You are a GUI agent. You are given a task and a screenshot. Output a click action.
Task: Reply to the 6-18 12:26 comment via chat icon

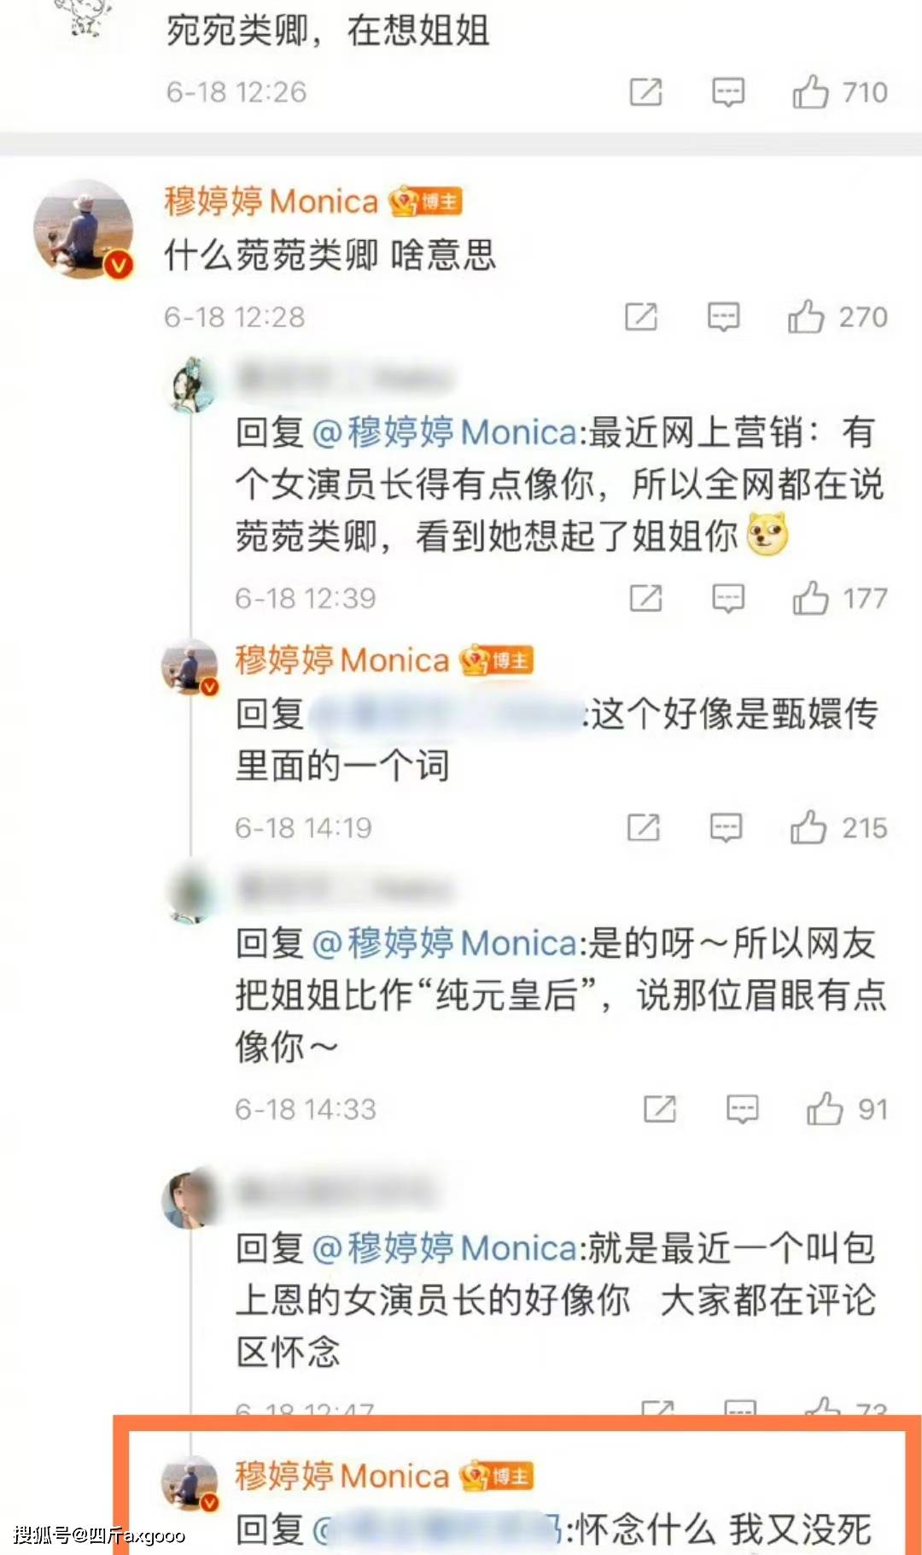tap(728, 92)
